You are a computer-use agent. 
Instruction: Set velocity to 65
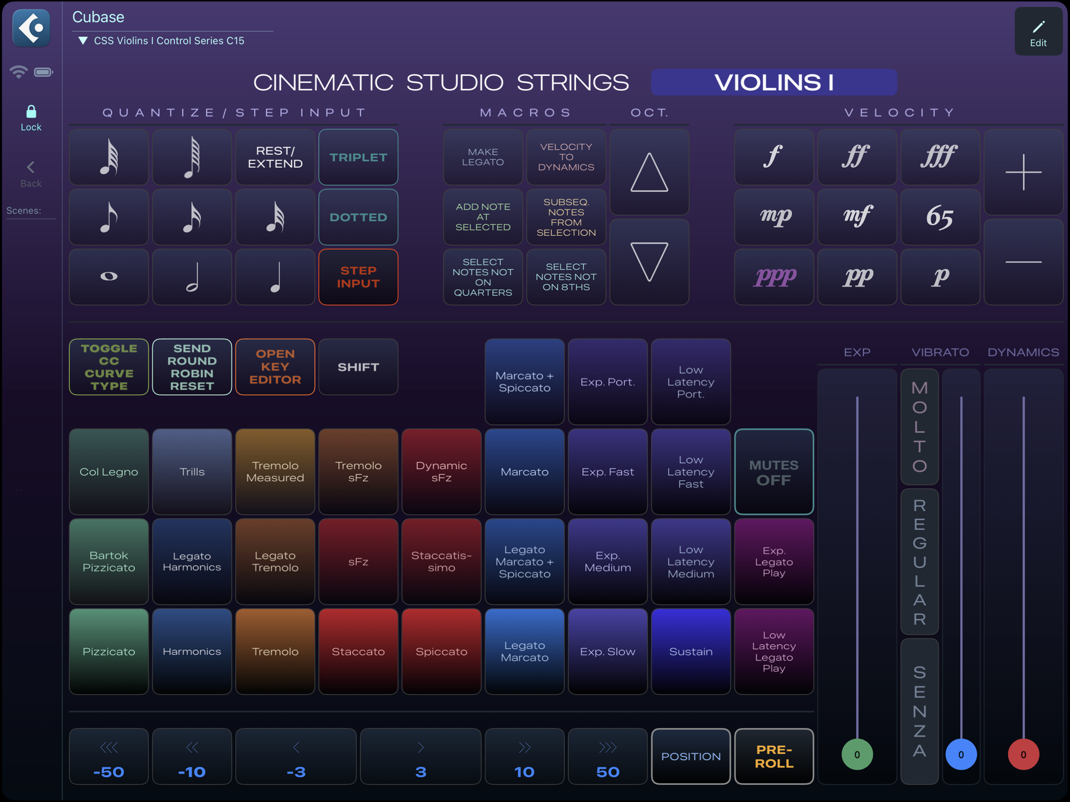click(940, 217)
